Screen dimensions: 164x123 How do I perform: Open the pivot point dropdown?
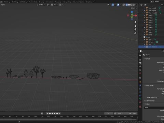click(48, 5)
